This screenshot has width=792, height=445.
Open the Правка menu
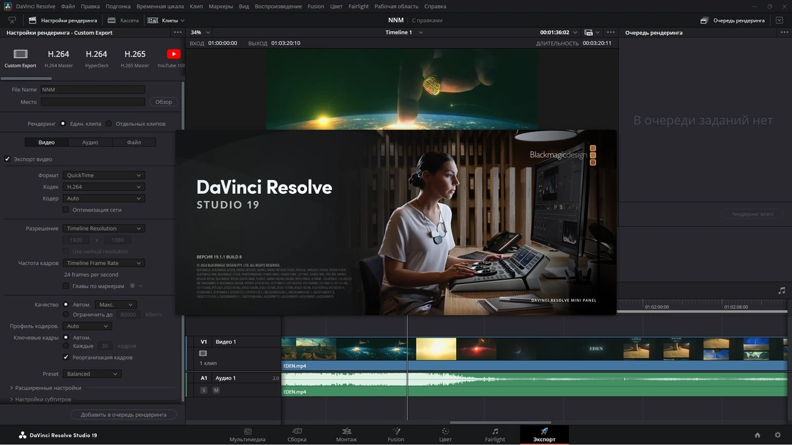point(90,6)
